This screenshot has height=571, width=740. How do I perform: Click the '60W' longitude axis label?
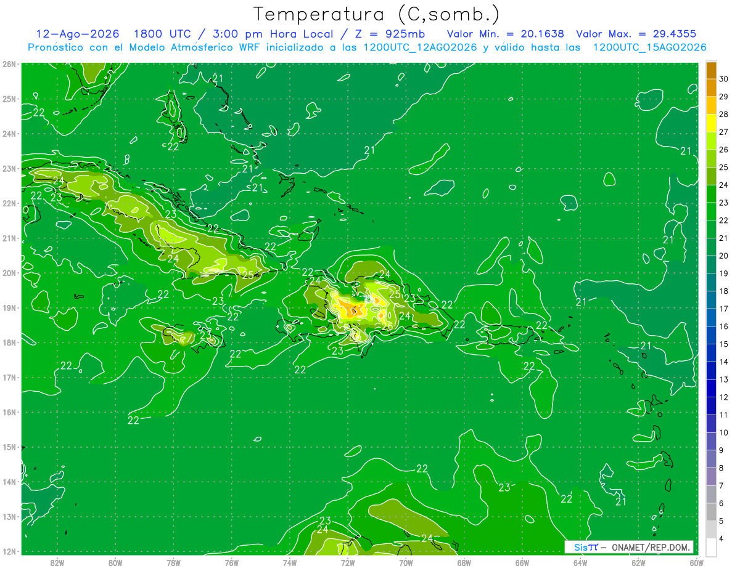point(697,562)
